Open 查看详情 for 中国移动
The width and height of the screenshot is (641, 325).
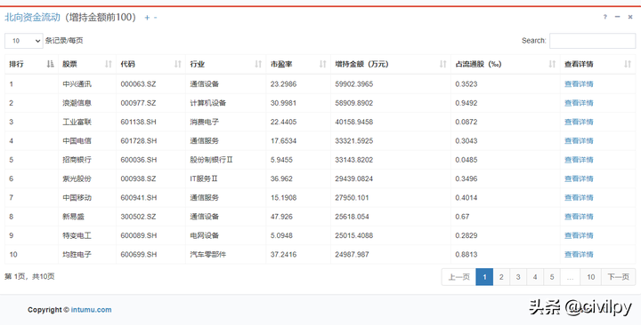coord(579,198)
